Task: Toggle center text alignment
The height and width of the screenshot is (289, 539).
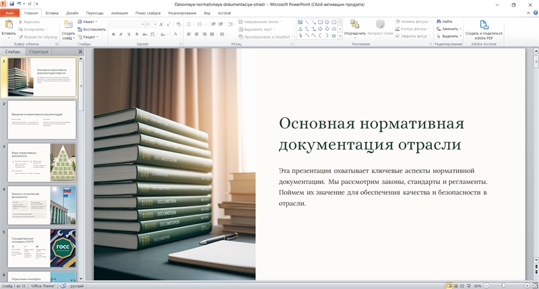Action: 196,34
